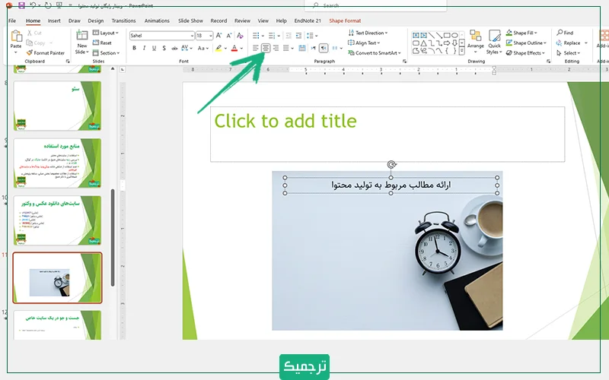609x380 pixels.
Task: Toggle right-to-left text direction button
Action: (x=324, y=48)
